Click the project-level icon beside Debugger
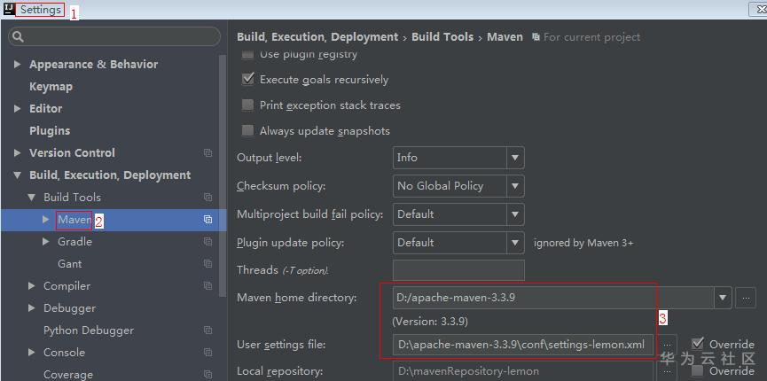767x381 pixels. [207, 308]
